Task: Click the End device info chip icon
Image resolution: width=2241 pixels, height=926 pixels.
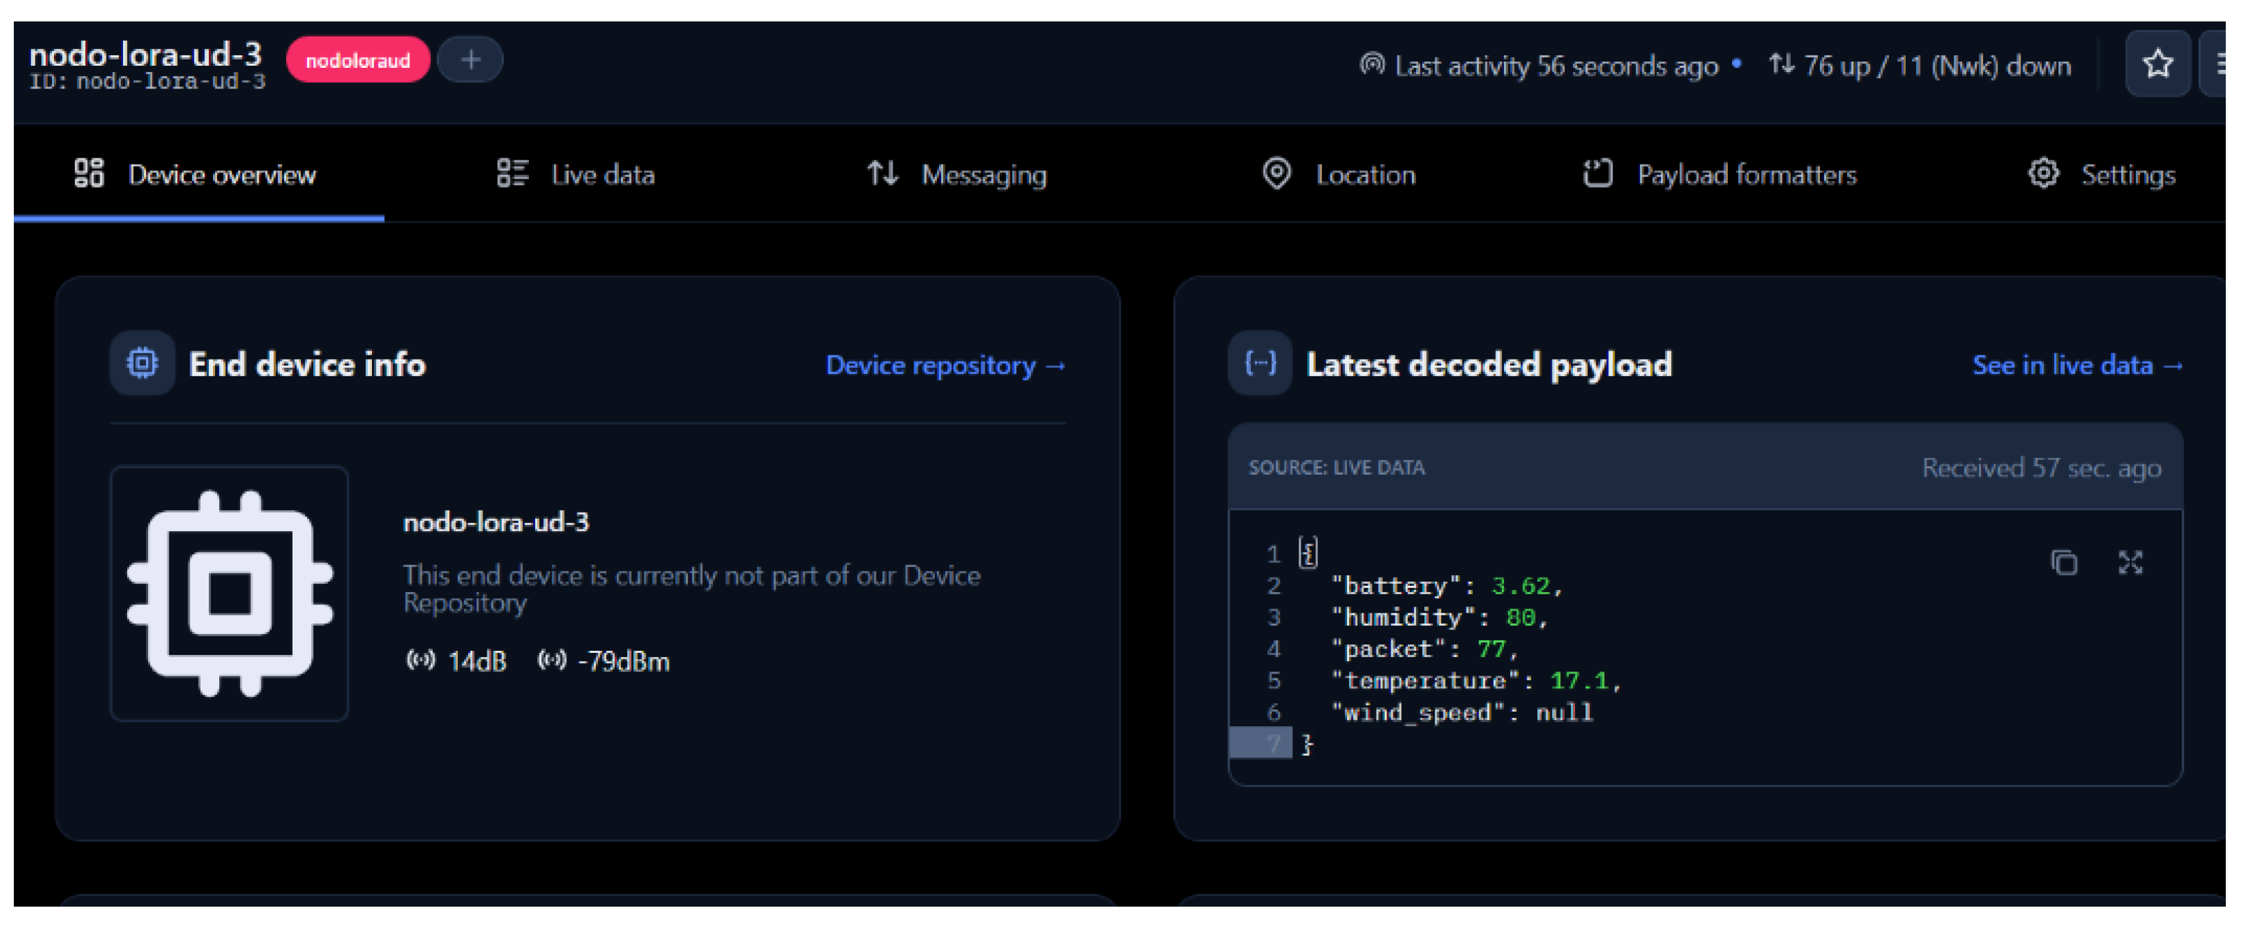Action: click(142, 364)
